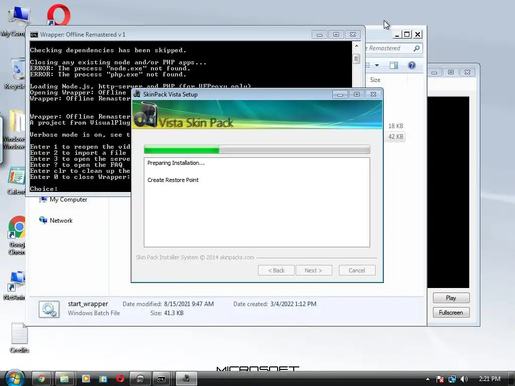The image size is (515, 386).
Task: Open Explorer help question mark icon
Action: point(411,65)
